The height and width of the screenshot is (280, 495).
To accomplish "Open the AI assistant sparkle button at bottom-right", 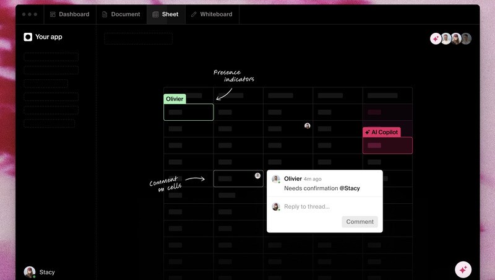I will tap(463, 269).
